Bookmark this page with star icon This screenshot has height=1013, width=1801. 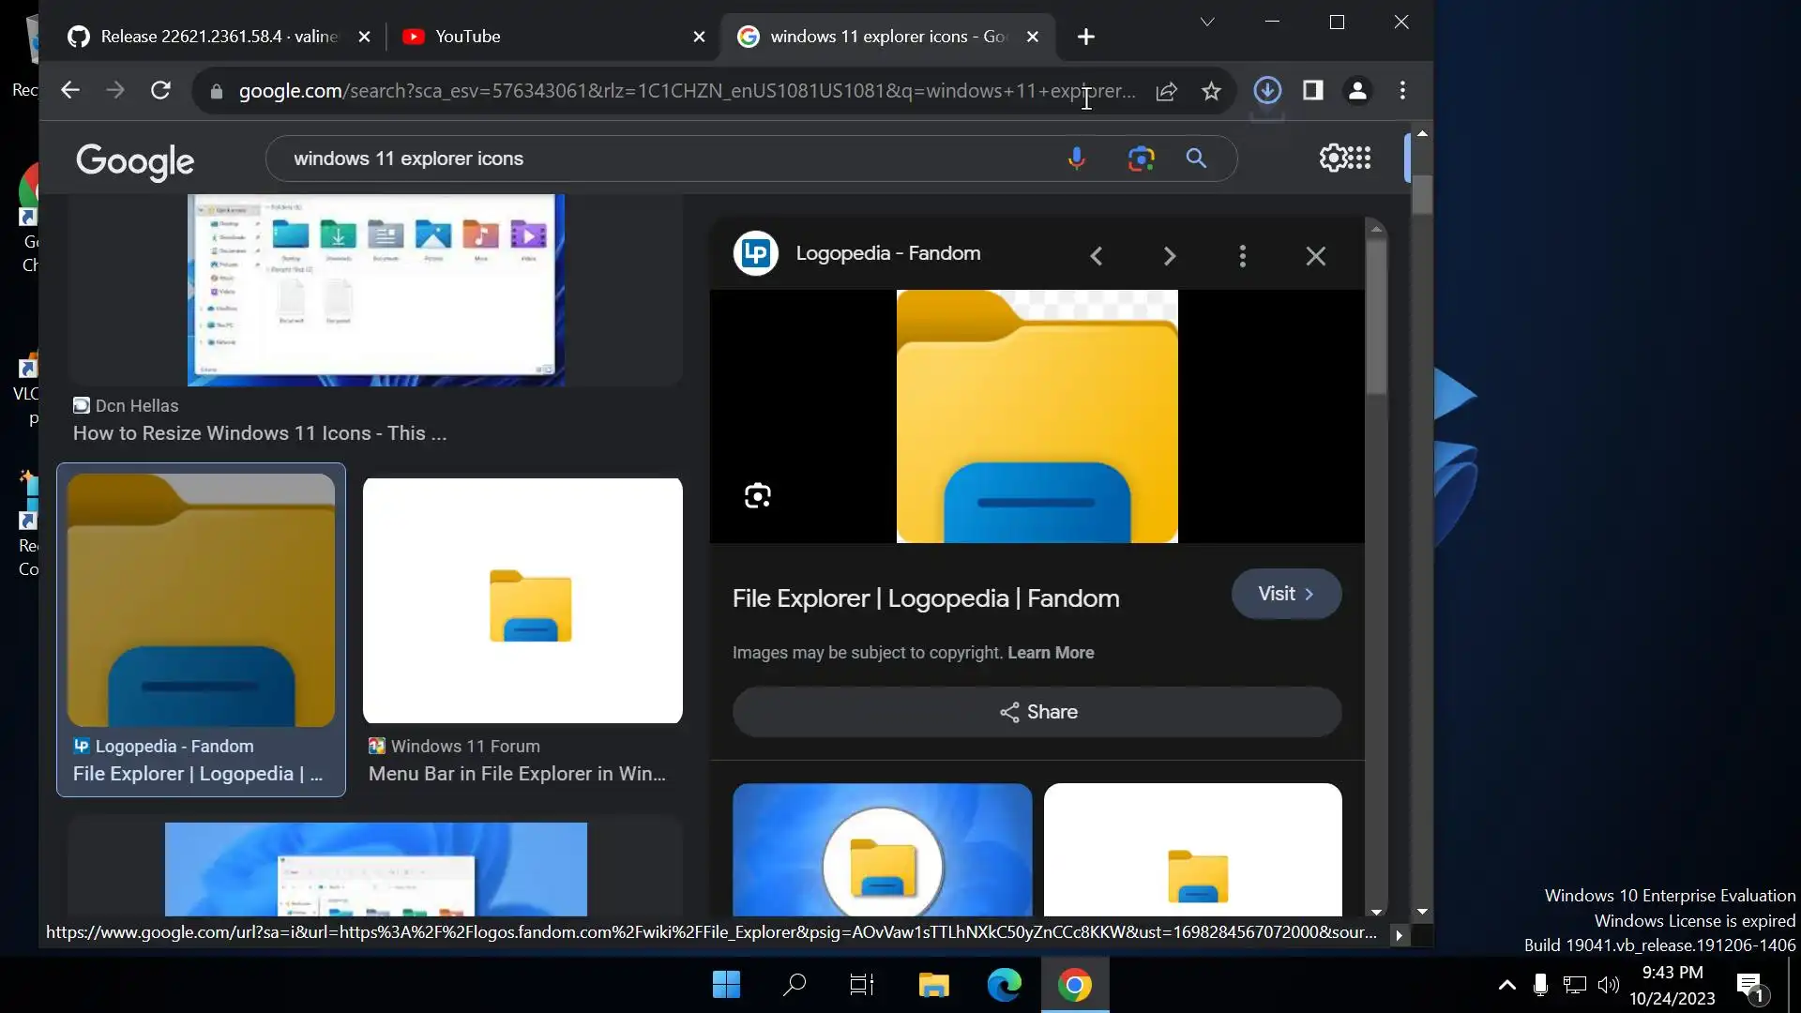tap(1211, 91)
